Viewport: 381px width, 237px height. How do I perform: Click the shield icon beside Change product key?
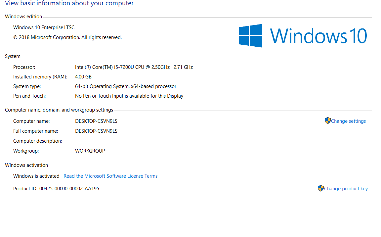(x=321, y=188)
